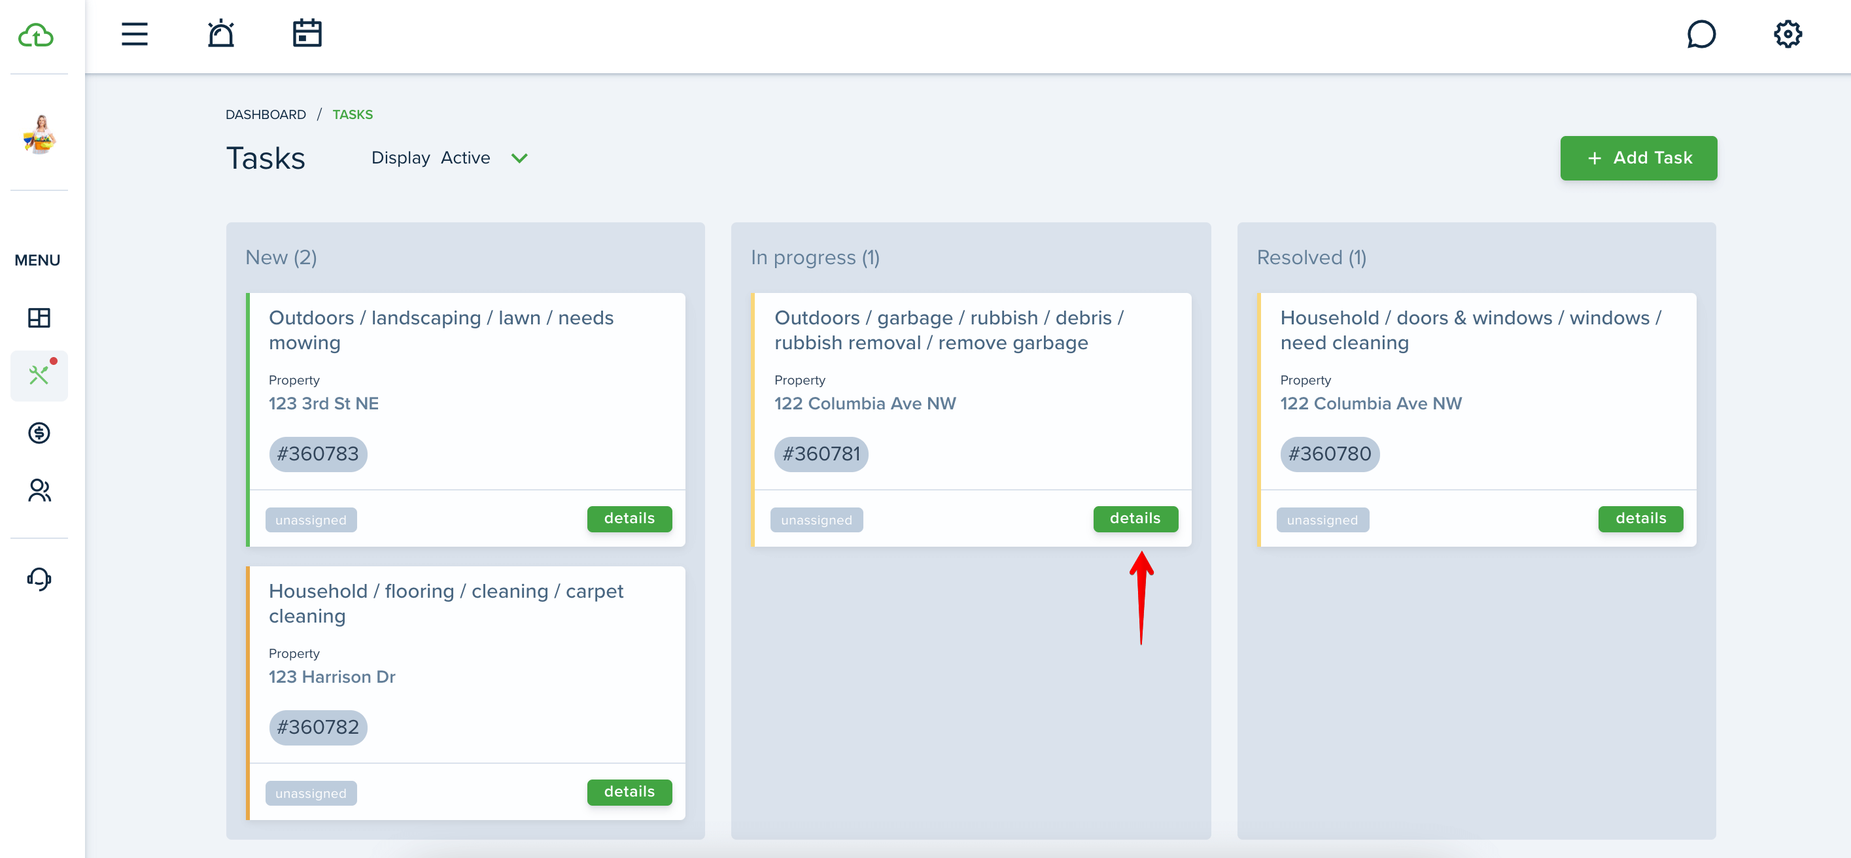Open the dashboard grid icon in sidebar

[39, 317]
